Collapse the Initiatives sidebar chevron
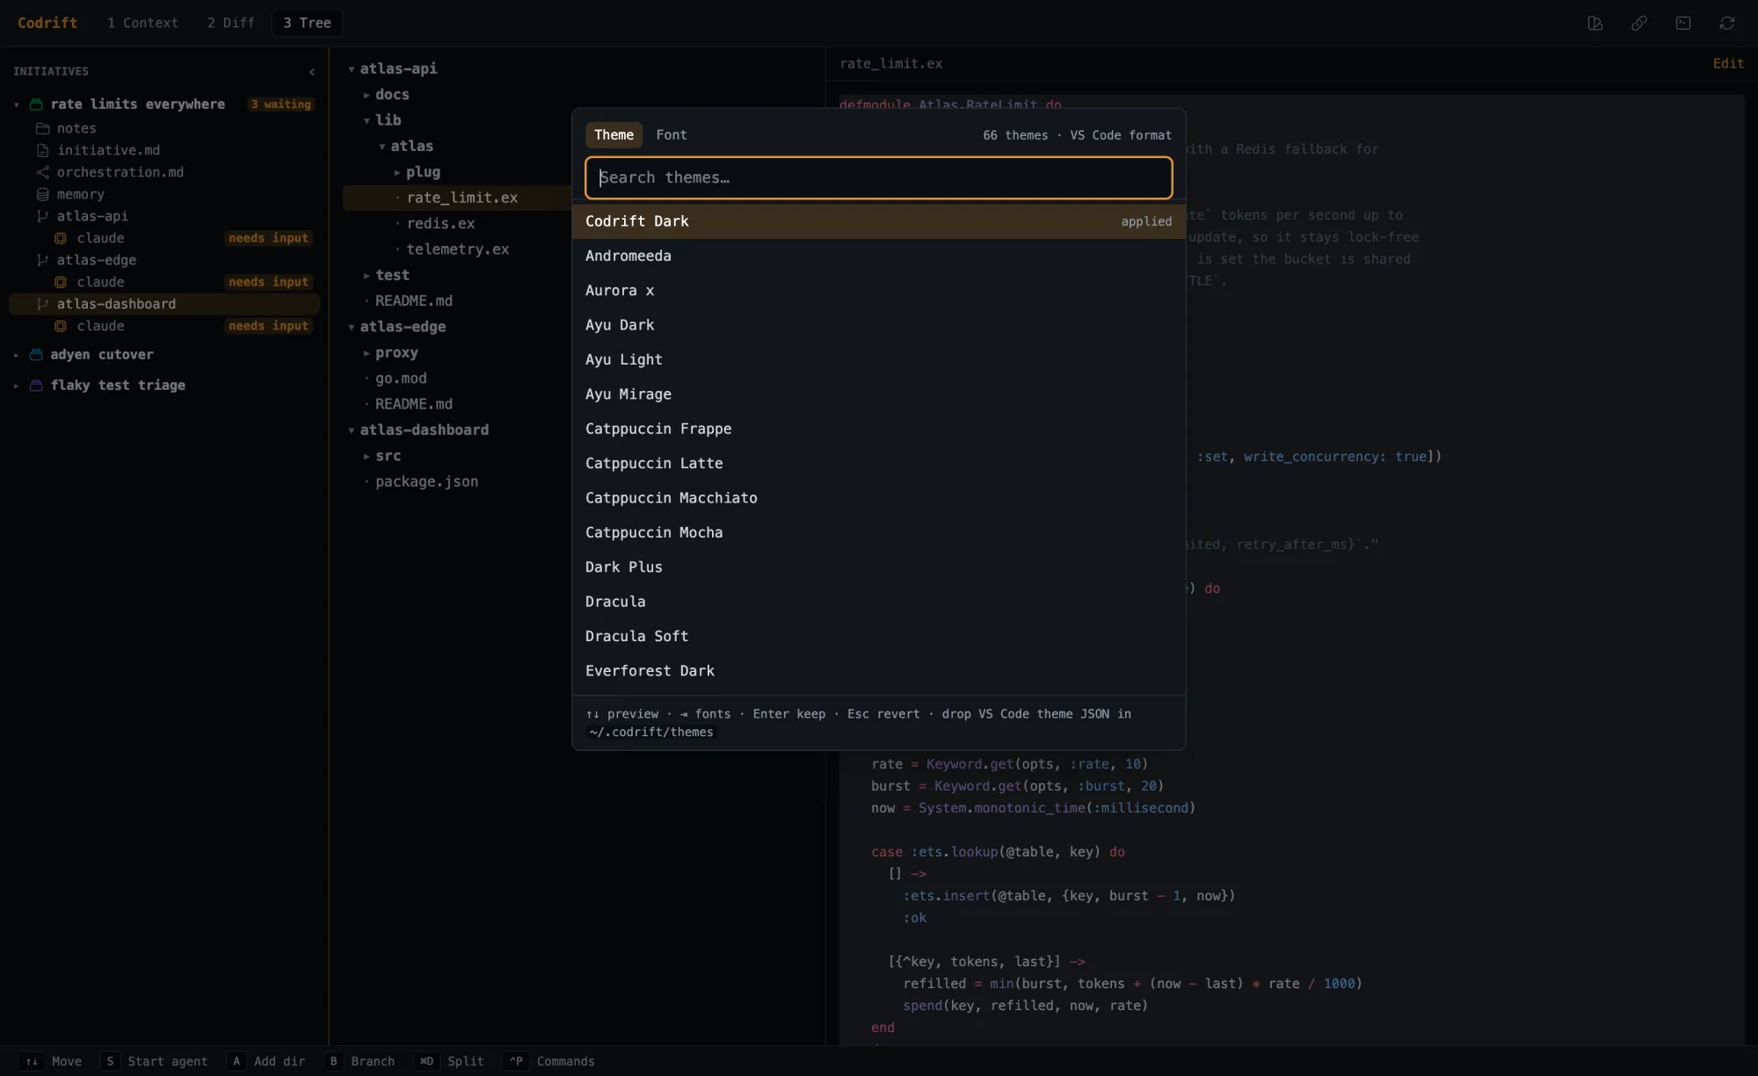Screen dimensions: 1758x1076 tap(312, 72)
